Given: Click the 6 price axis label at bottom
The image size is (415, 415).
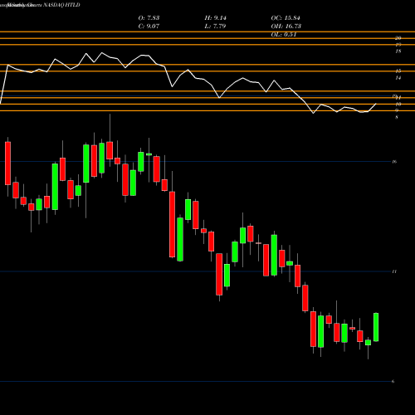Looking at the screenshot, I should 393,381.
